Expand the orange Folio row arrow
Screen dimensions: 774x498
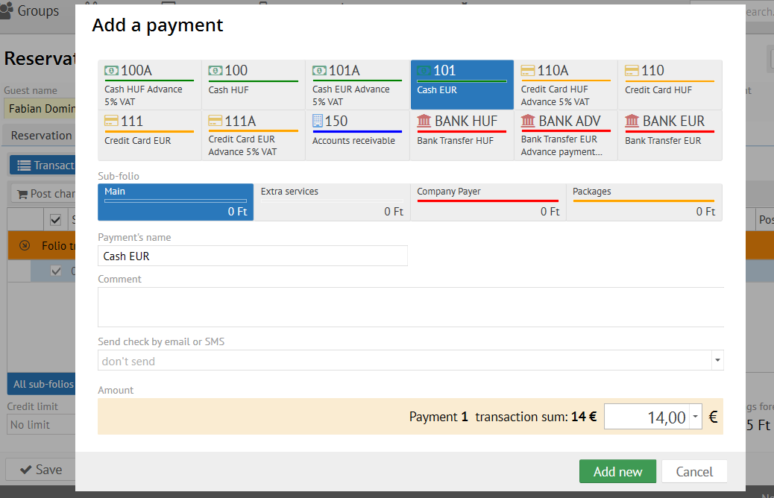click(x=25, y=245)
